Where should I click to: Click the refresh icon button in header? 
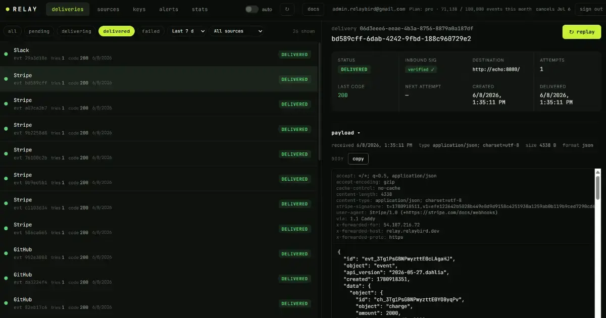point(287,9)
